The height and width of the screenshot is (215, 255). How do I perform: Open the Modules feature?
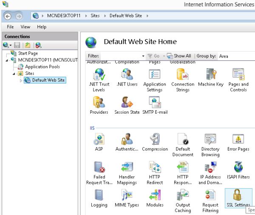[x=155, y=198]
